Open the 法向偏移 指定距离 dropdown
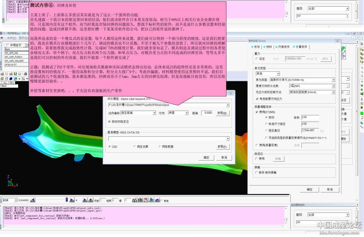The height and width of the screenshot is (237, 364). tap(154, 113)
